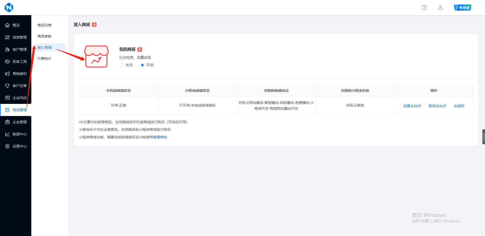Open the 商品列表 menu item
The height and width of the screenshot is (236, 485).
pyautogui.click(x=44, y=25)
